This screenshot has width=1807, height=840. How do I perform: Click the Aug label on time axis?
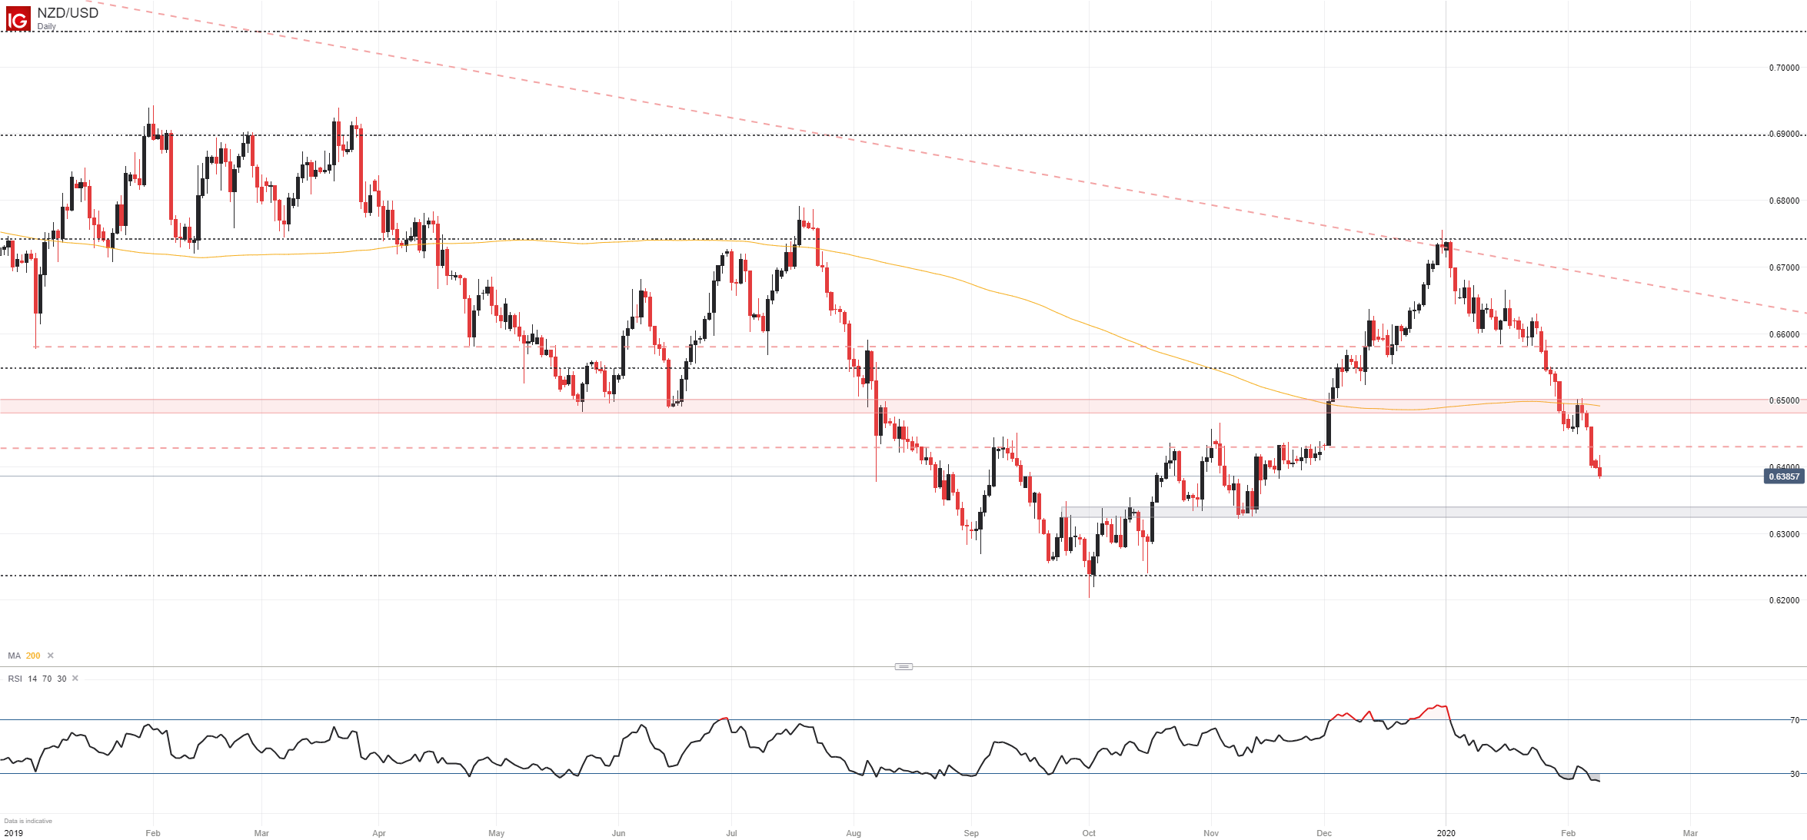coord(854,833)
